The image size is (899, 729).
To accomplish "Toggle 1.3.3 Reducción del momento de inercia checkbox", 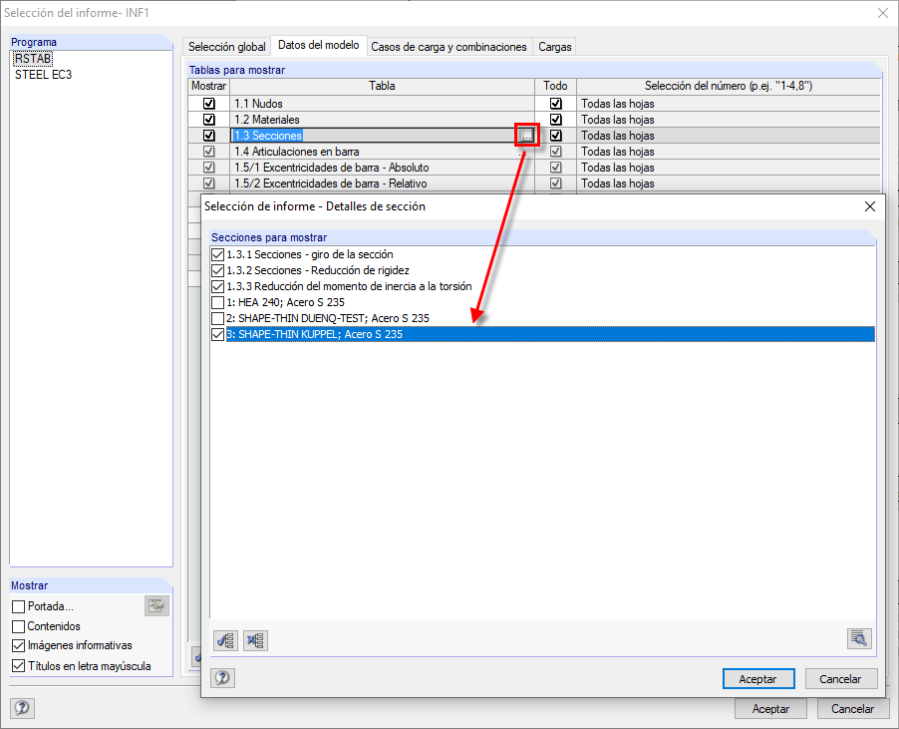I will 218,286.
